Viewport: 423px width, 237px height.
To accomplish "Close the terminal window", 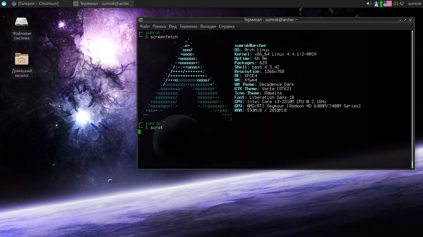I will pos(410,20).
